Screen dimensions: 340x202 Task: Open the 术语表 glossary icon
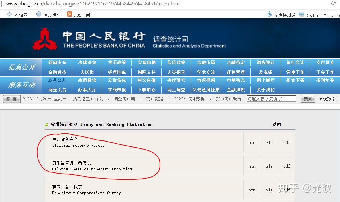pos(9,15)
